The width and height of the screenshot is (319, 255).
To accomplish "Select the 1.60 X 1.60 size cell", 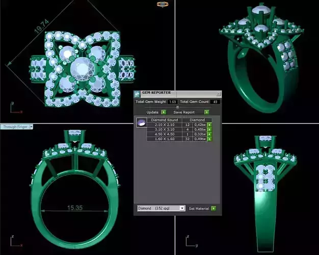I will 165,139.
